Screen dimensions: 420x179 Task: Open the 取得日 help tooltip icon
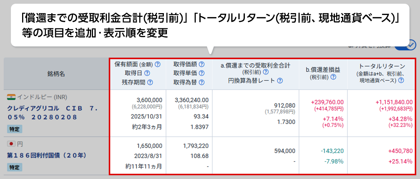(x=147, y=73)
